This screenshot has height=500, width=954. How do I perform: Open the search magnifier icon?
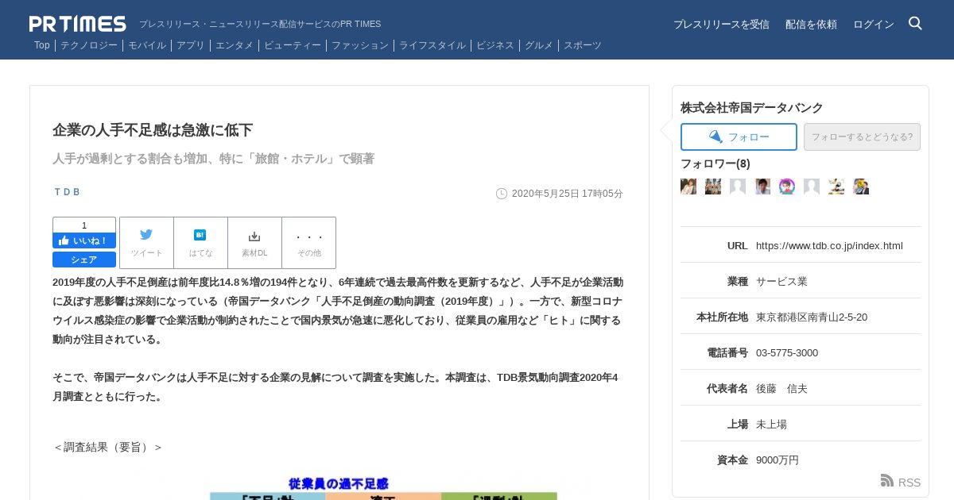(x=915, y=23)
